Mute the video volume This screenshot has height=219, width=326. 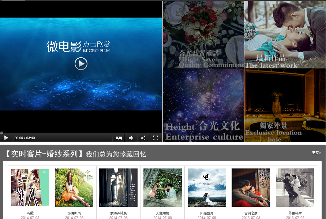[x=131, y=138]
